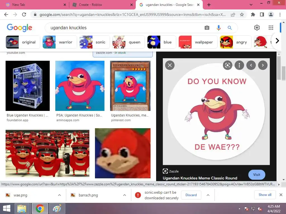The width and height of the screenshot is (286, 214).
Task: Open a new browser tab with plus
Action: [209, 5]
